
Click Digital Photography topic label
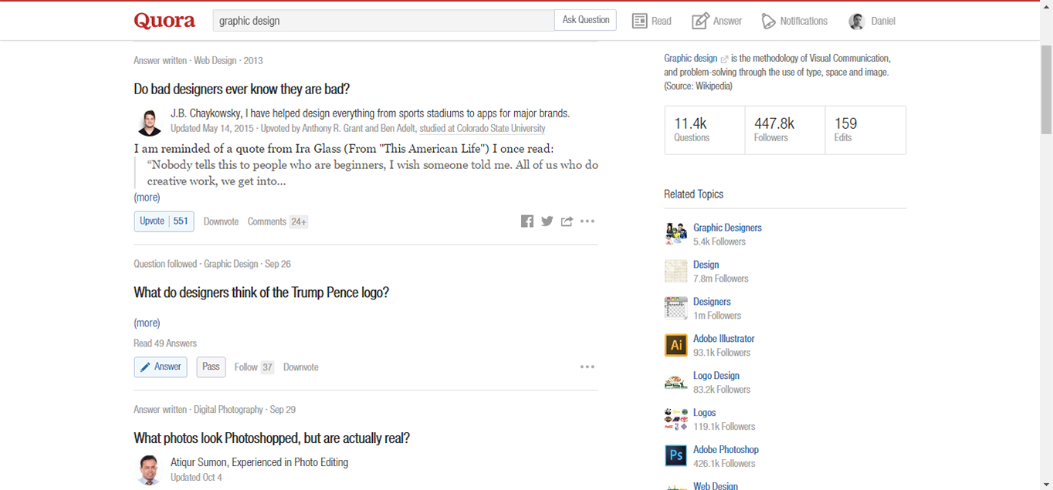[x=229, y=410]
